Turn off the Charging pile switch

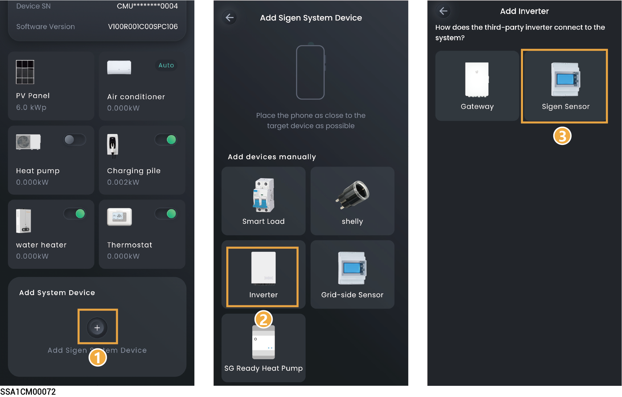point(166,140)
